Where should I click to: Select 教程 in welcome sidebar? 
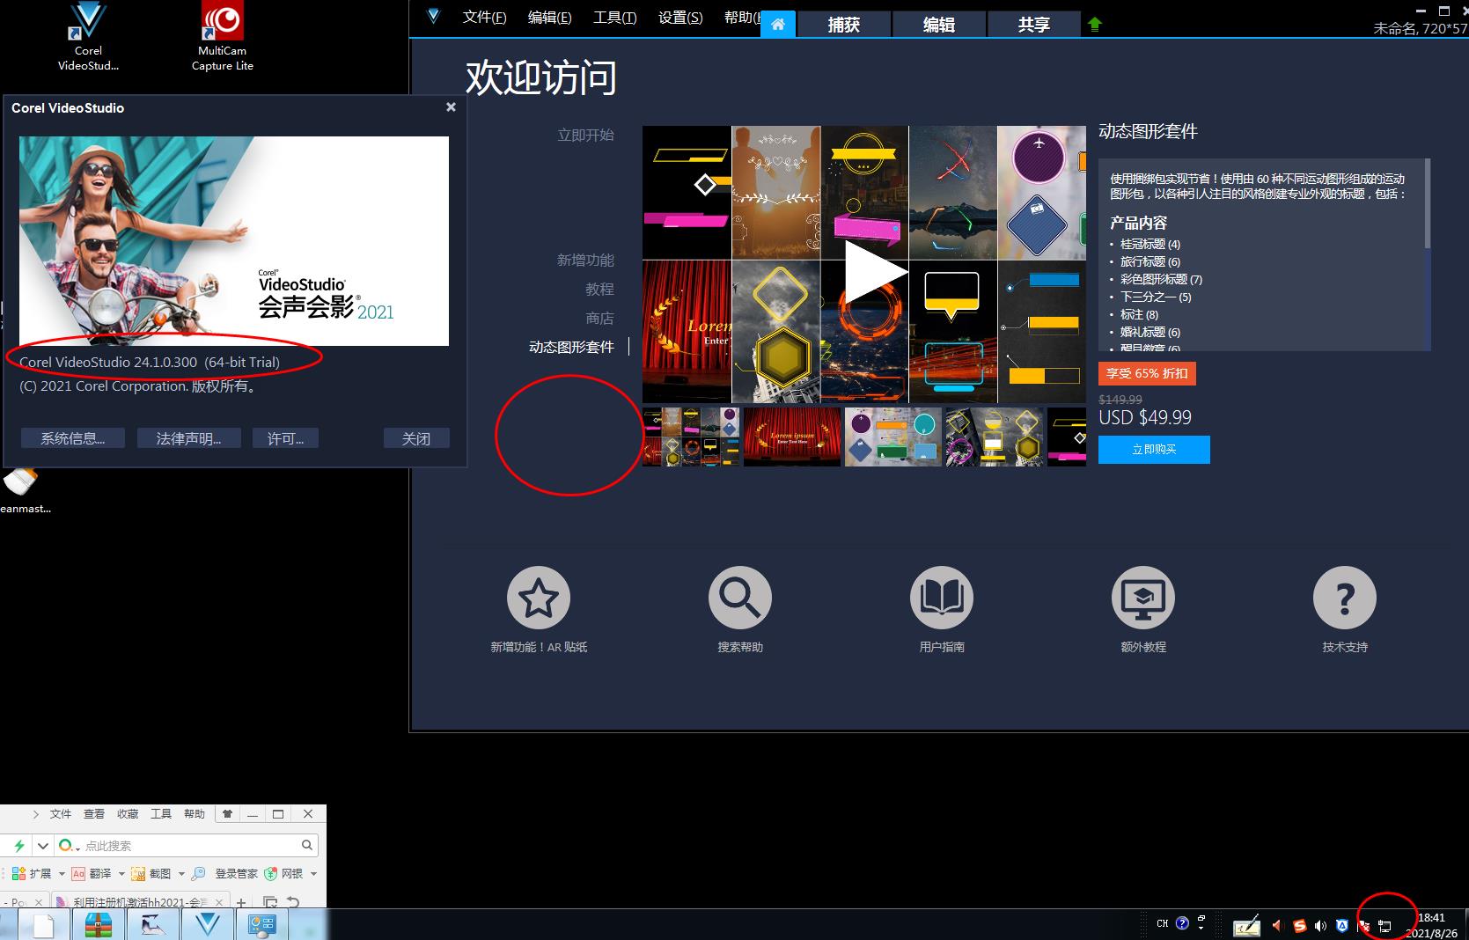tap(599, 289)
